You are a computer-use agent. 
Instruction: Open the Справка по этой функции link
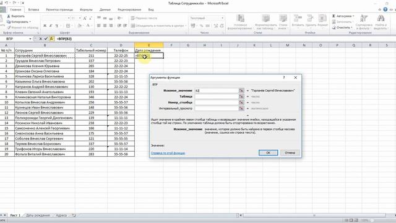tap(168, 153)
